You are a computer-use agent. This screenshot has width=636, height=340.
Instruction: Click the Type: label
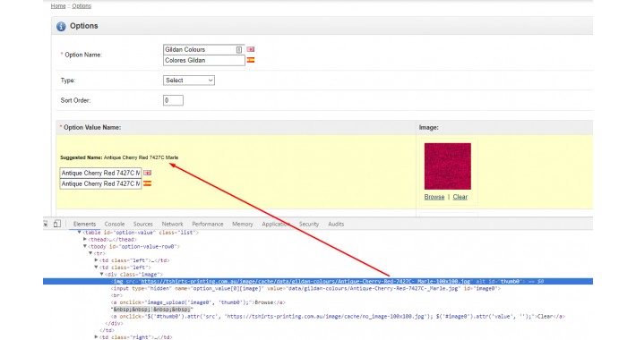point(68,81)
